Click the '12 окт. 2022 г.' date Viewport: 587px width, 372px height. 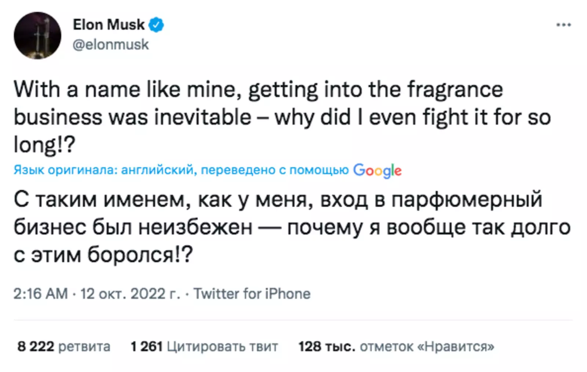point(130,294)
